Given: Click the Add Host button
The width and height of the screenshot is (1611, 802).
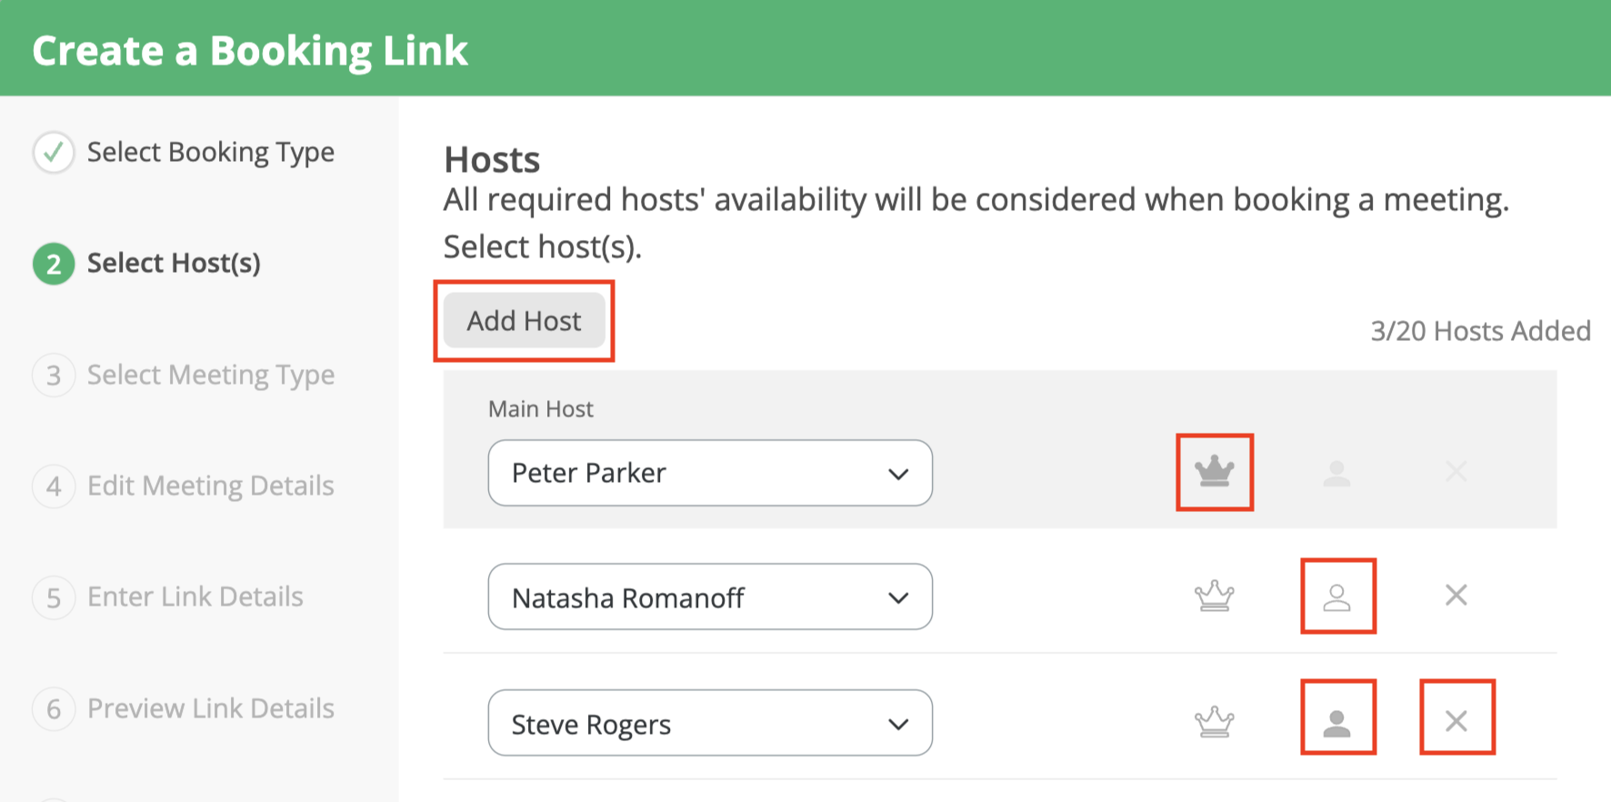Looking at the screenshot, I should [525, 320].
